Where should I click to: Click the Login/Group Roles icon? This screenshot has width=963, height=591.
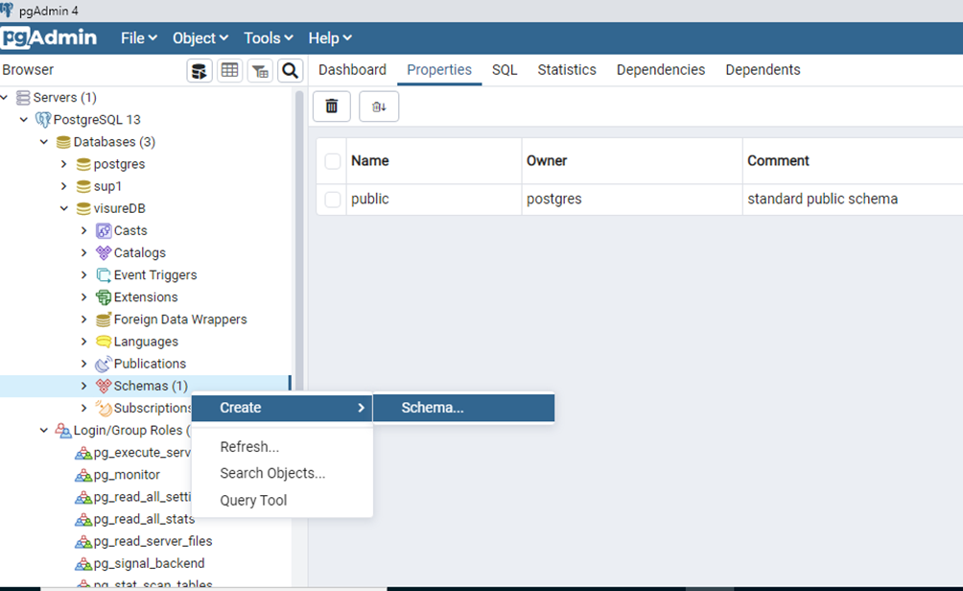pos(63,430)
